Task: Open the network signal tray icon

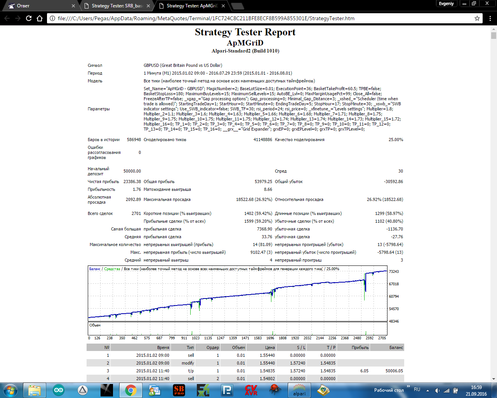Action: [x=447, y=391]
